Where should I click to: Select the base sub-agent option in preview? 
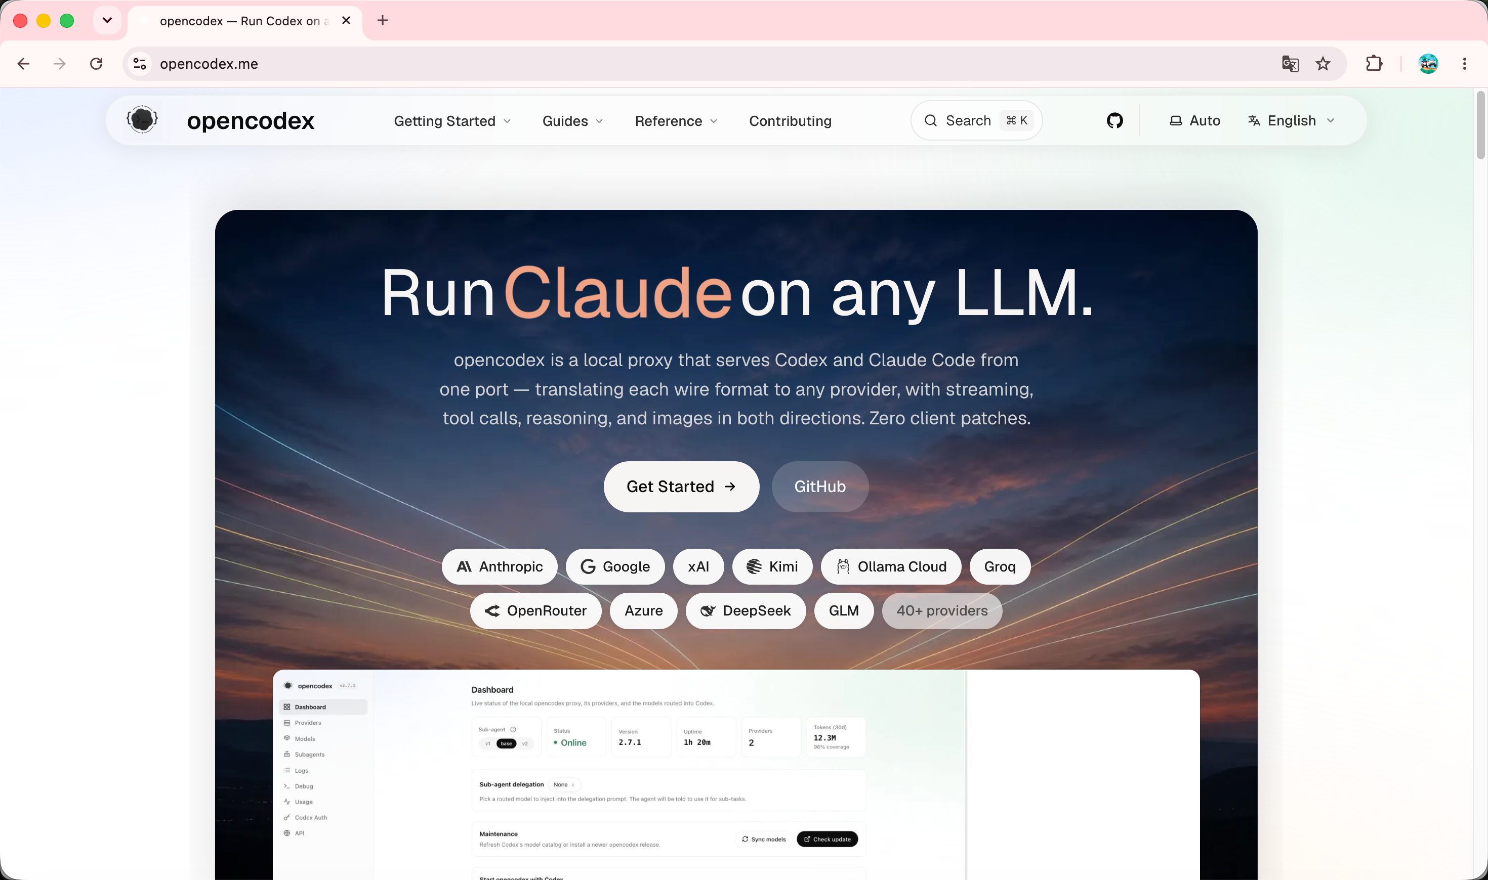tap(506, 743)
